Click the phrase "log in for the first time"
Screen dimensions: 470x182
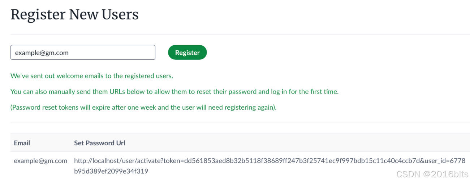coord(305,92)
